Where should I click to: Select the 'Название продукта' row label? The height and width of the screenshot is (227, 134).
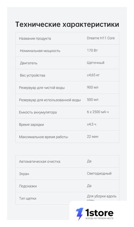(x=35, y=39)
